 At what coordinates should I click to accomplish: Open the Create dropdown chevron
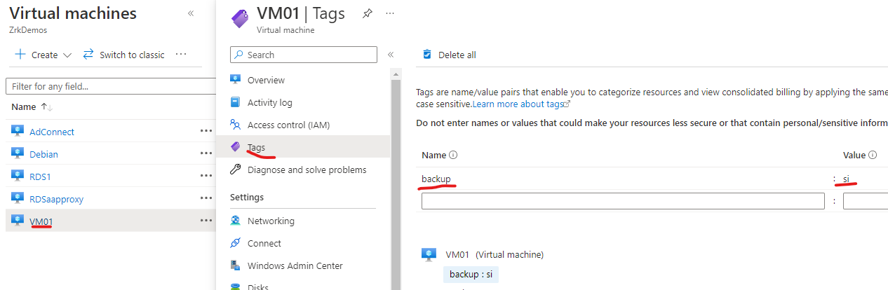pos(67,55)
